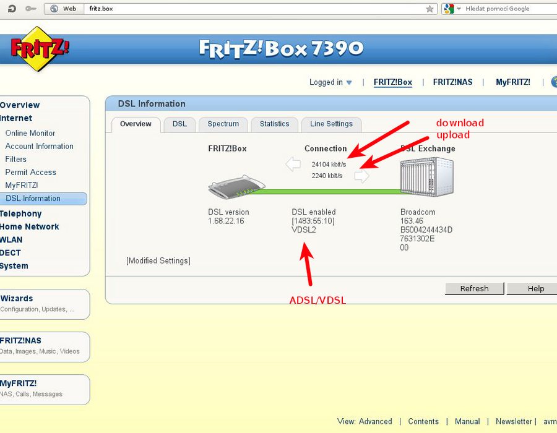Click the DSL Exchange server rack image
557x433 pixels.
(x=426, y=177)
